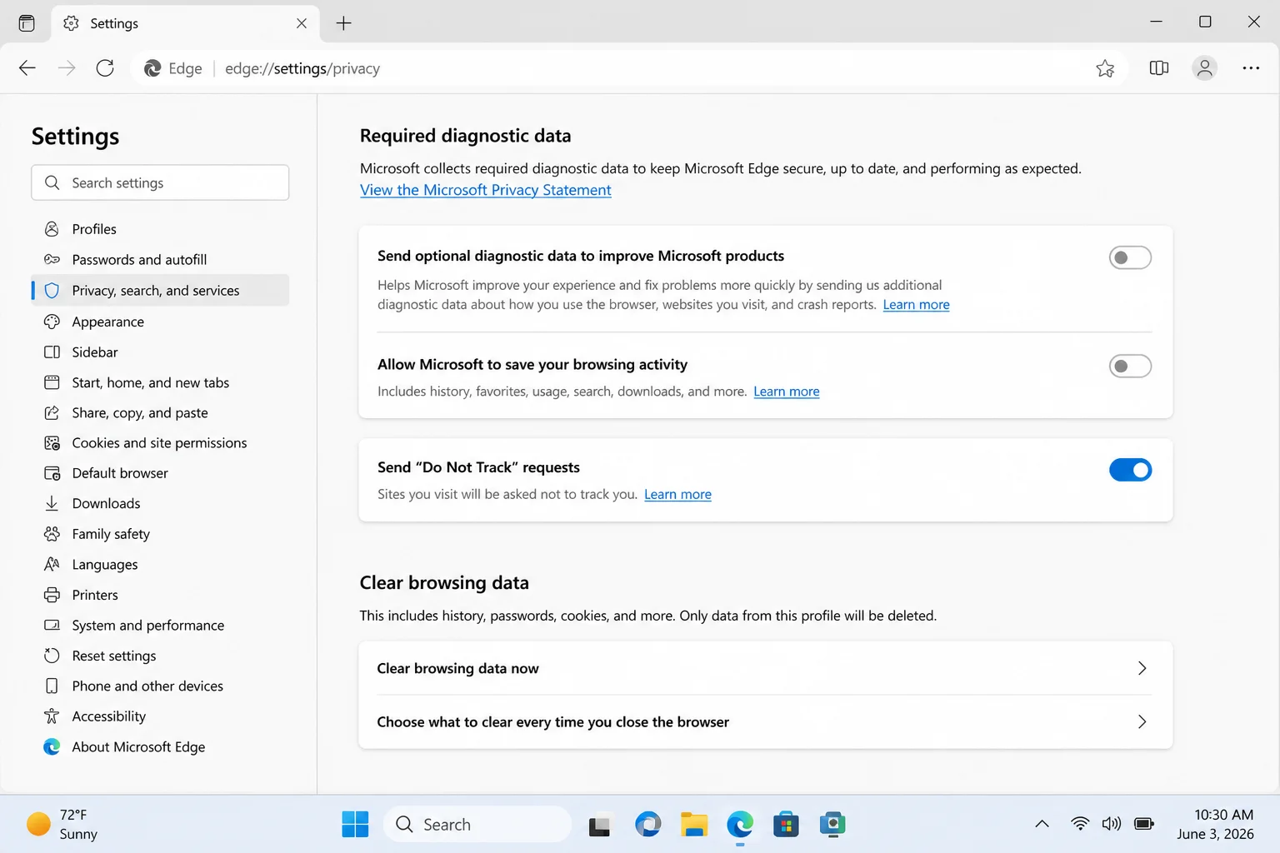Select the Settings browser tab
The width and height of the screenshot is (1280, 853).
tap(185, 23)
